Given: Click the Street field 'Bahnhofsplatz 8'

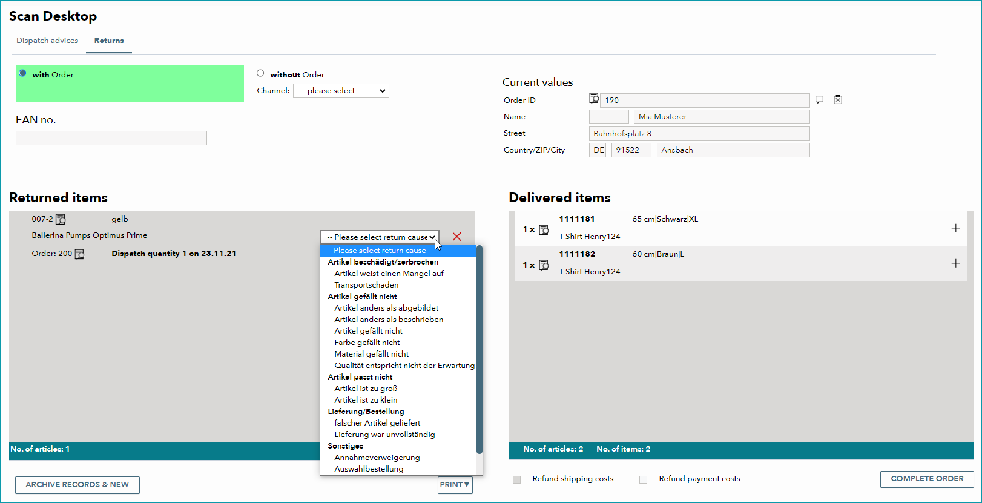Looking at the screenshot, I should (x=699, y=134).
